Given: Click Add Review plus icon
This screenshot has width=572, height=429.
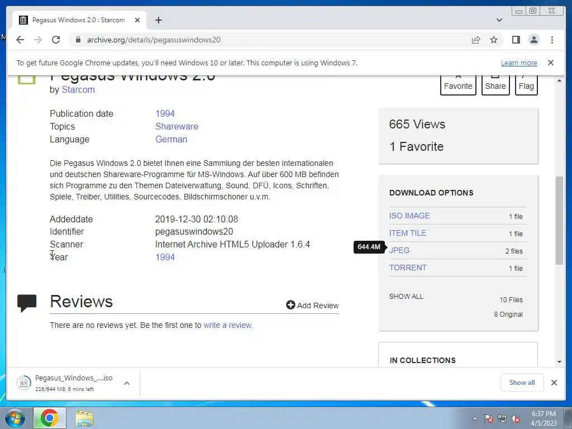Looking at the screenshot, I should pos(290,305).
